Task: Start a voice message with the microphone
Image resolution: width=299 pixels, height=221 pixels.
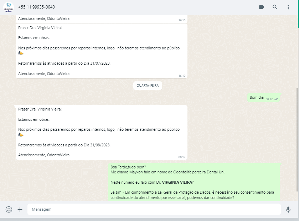Action: 288,209
